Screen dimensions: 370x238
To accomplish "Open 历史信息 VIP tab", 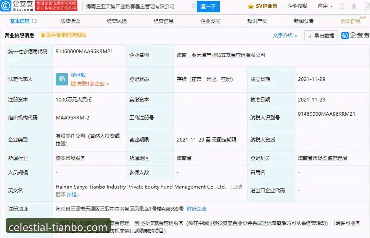I will click(x=353, y=20).
